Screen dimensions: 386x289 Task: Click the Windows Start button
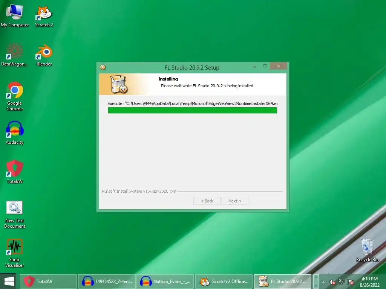click(x=9, y=281)
